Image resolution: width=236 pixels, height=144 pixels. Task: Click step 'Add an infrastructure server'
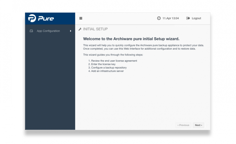click(x=107, y=71)
